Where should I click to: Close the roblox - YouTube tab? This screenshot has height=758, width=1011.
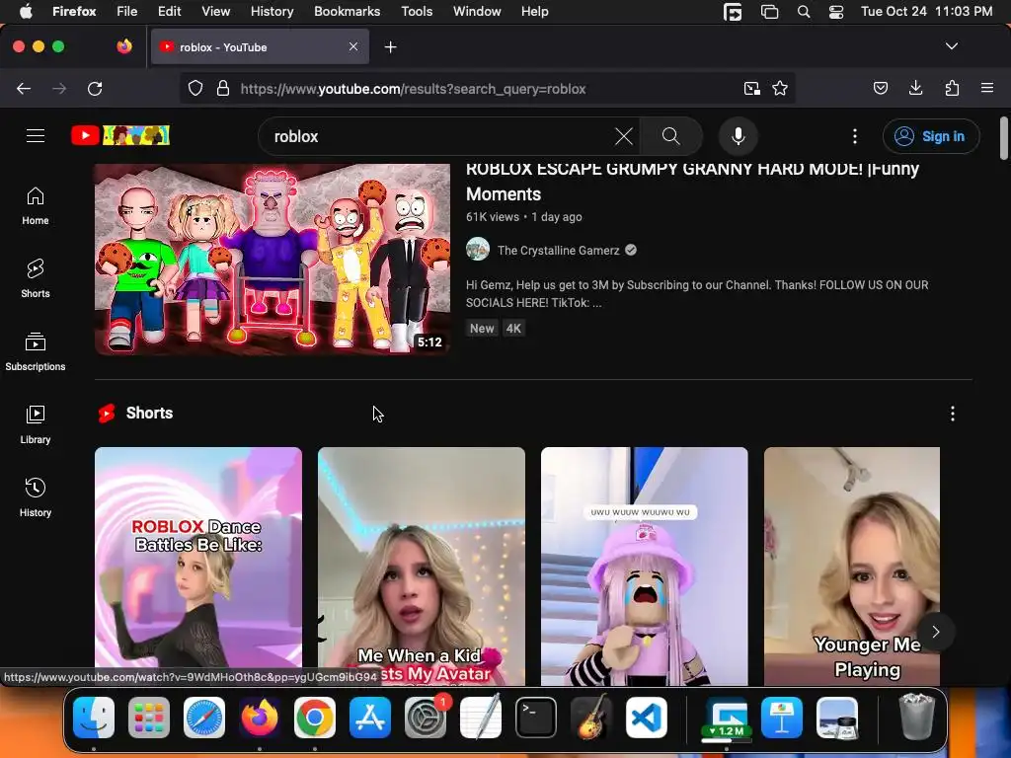pyautogui.click(x=353, y=46)
